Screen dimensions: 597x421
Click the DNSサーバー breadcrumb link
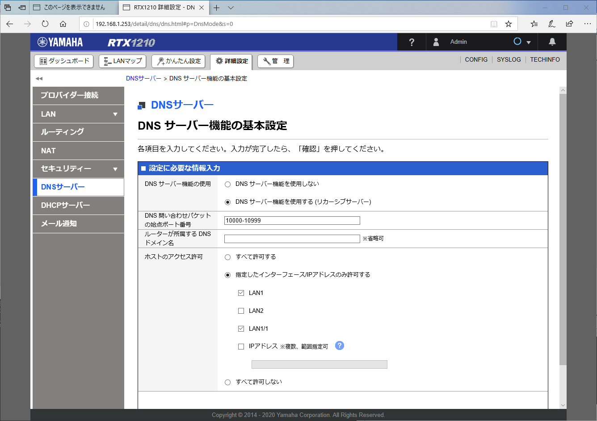(143, 78)
